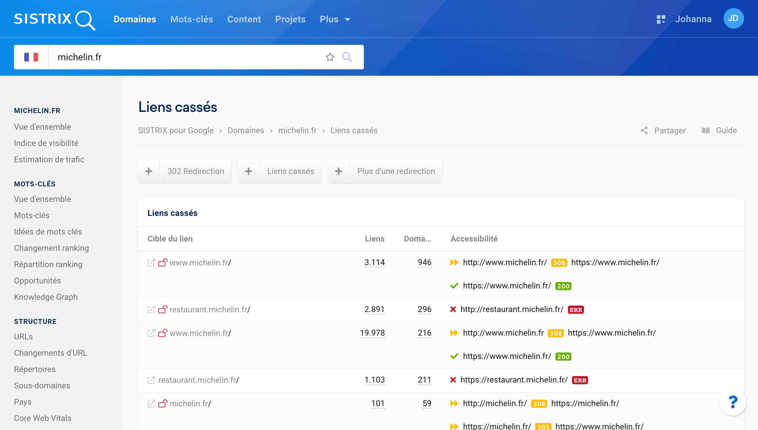Click the plus icon beside Liens cassés filter
The image size is (758, 430).
click(x=248, y=171)
